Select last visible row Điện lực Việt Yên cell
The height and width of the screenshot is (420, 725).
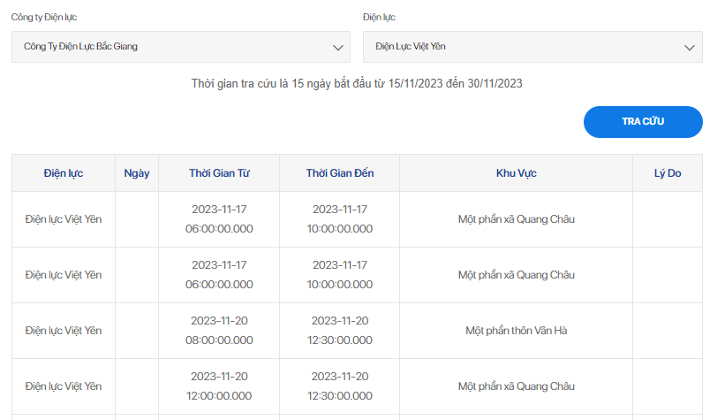64,386
